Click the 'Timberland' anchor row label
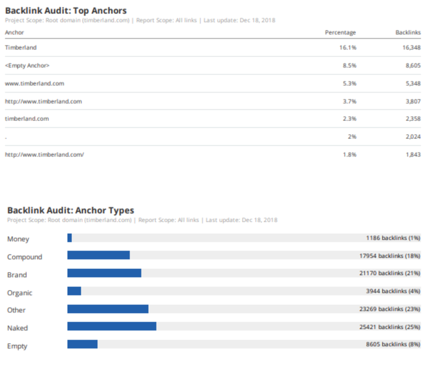This screenshot has height=365, width=431. coord(21,47)
